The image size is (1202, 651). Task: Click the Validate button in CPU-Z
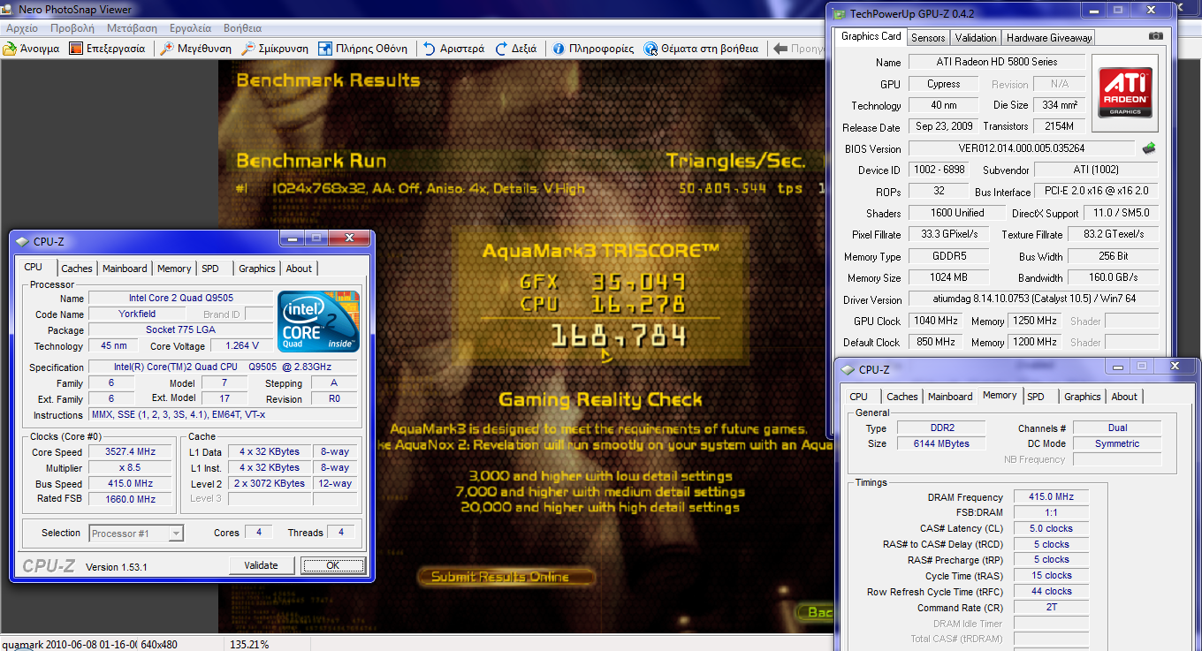(262, 565)
